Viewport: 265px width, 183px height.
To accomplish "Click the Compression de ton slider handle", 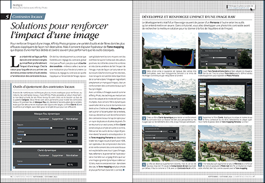I will [x=161, y=131].
